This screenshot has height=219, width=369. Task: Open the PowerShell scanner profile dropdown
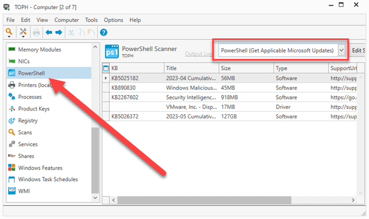pyautogui.click(x=342, y=50)
